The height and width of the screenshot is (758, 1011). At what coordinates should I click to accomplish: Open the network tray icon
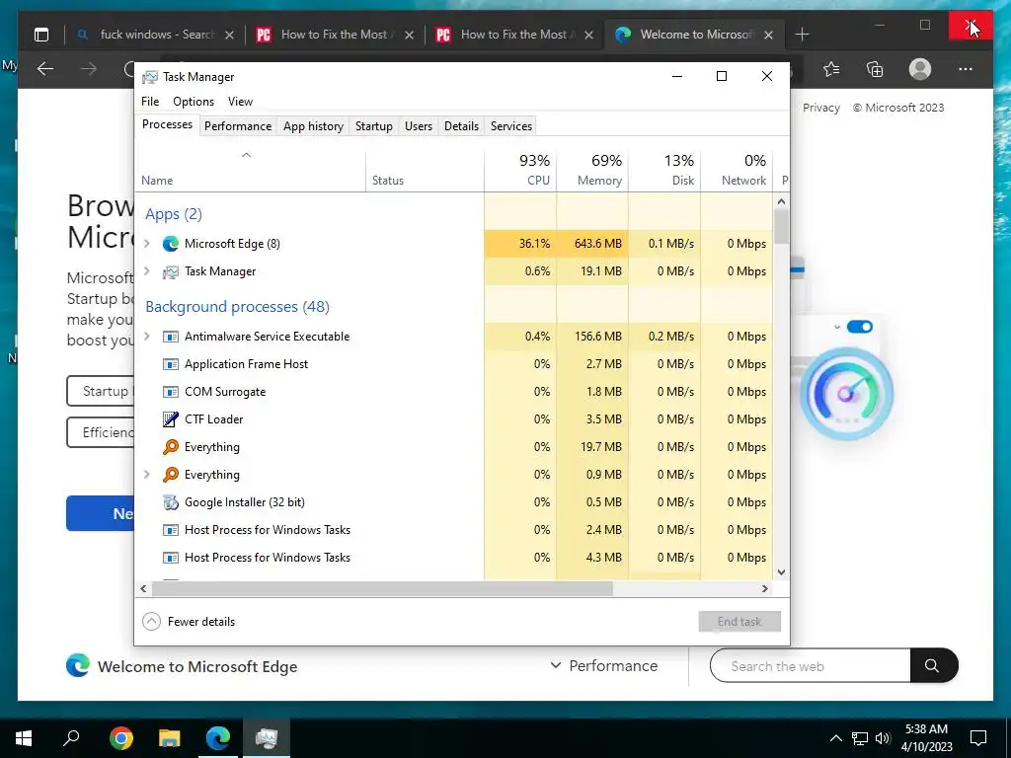click(x=860, y=738)
